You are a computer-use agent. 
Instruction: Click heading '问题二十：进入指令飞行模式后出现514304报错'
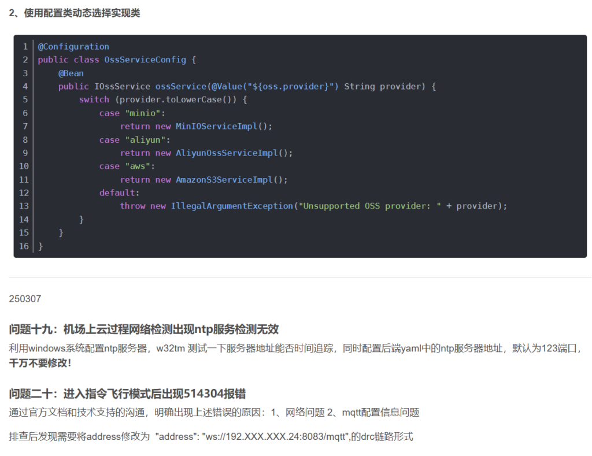(x=127, y=394)
